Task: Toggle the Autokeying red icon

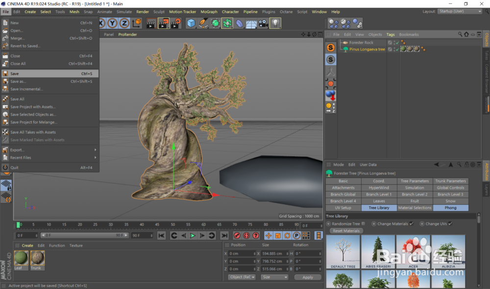Action: [x=246, y=236]
